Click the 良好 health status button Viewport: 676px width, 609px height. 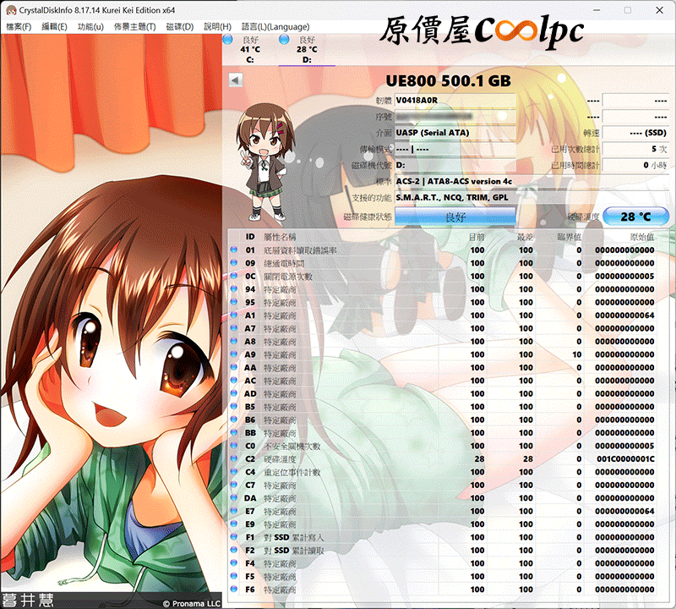[x=455, y=217]
